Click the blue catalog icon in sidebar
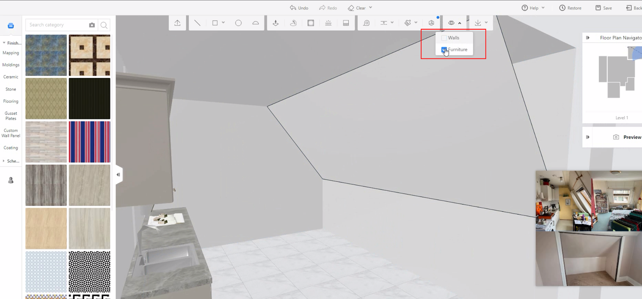The width and height of the screenshot is (642, 299). click(x=11, y=26)
